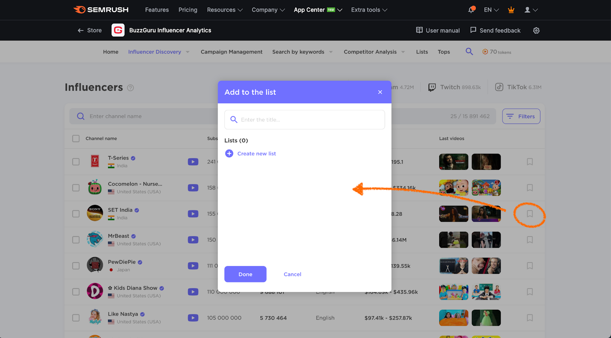Focus the Enter the title search field
The height and width of the screenshot is (338, 611).
click(305, 120)
